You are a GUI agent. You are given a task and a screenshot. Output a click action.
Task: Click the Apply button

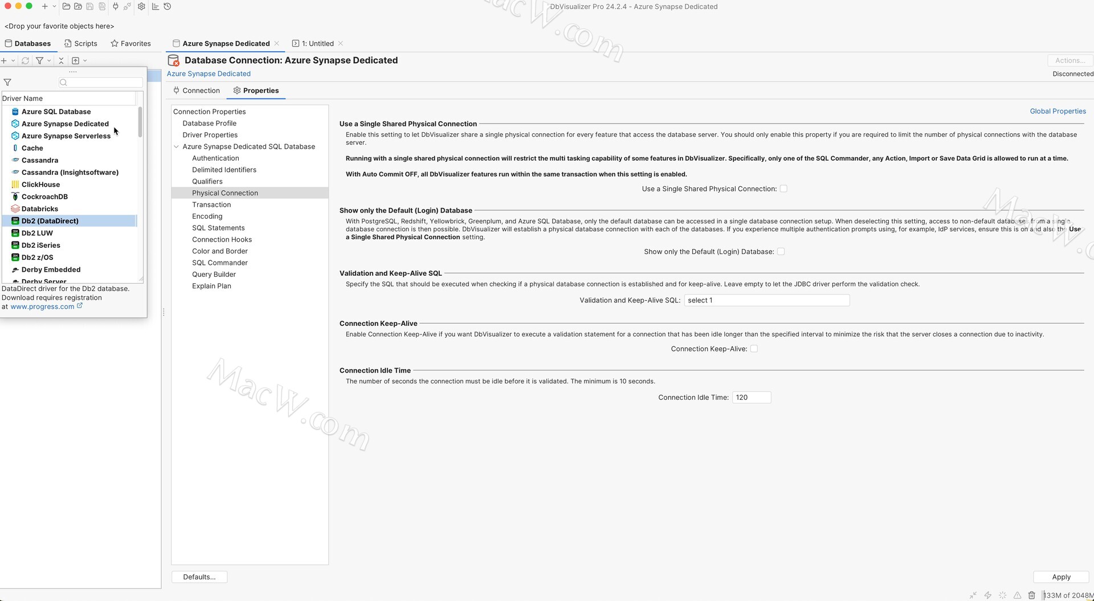(1061, 577)
